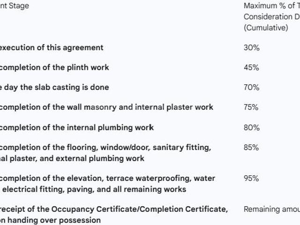Select the 'execution of this agreement' row text
This screenshot has width=300, height=225.
pyautogui.click(x=51, y=47)
